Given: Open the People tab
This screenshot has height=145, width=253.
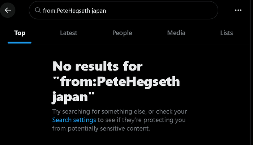Looking at the screenshot, I should click(x=122, y=33).
